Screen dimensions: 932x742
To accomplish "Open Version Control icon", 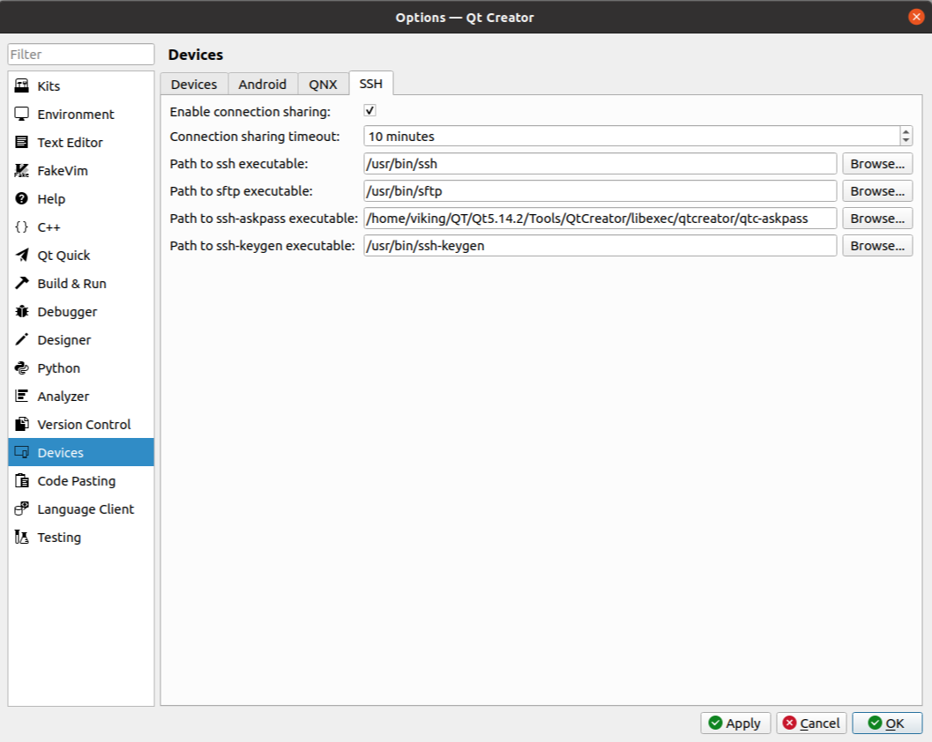I will click(x=21, y=424).
